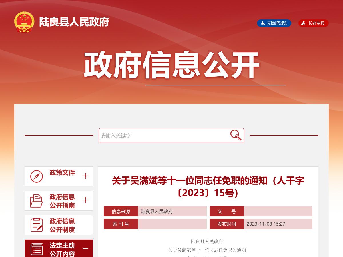Viewport: 343px width, 257px height.
Task: Select the list icon next to 法定主动公开内容
Action: coord(36,249)
